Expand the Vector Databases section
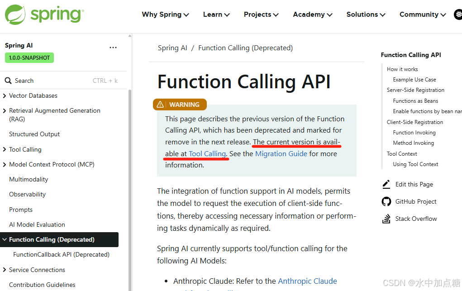This screenshot has width=462, height=291. pyautogui.click(x=5, y=95)
